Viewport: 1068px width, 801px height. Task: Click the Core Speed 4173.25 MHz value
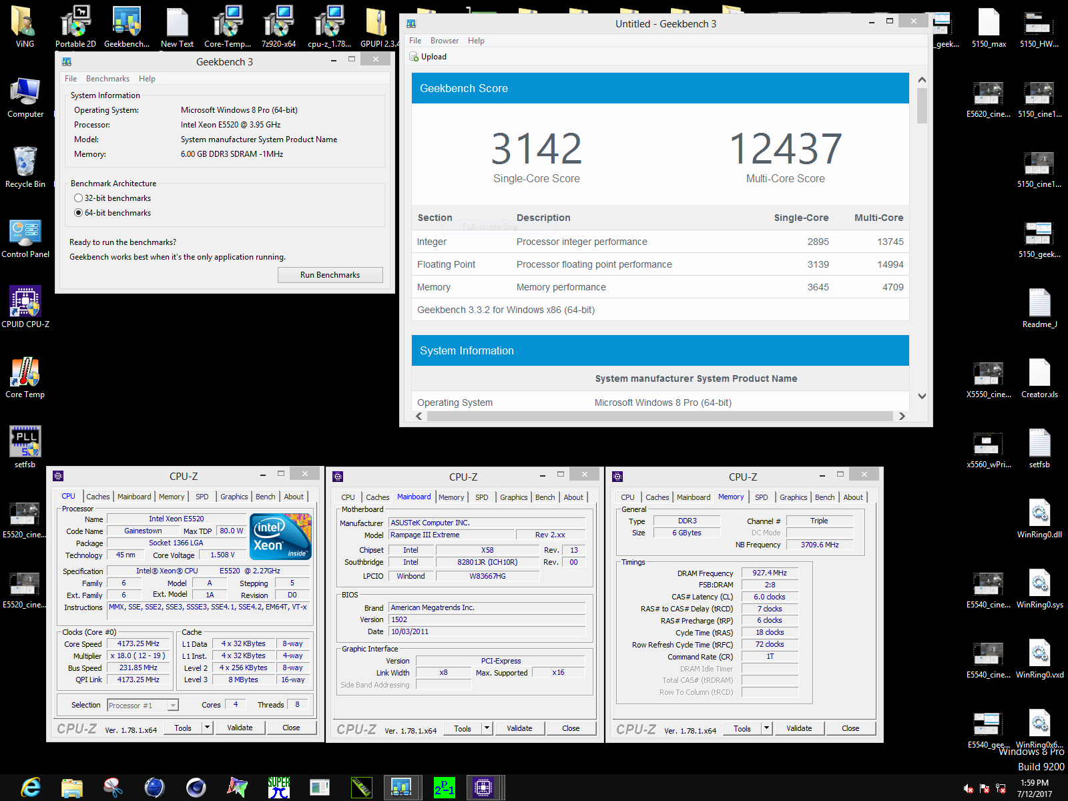pos(139,644)
